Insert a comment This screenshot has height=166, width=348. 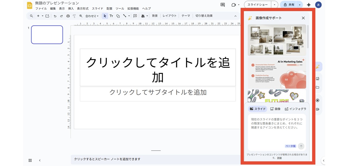coord(135,16)
